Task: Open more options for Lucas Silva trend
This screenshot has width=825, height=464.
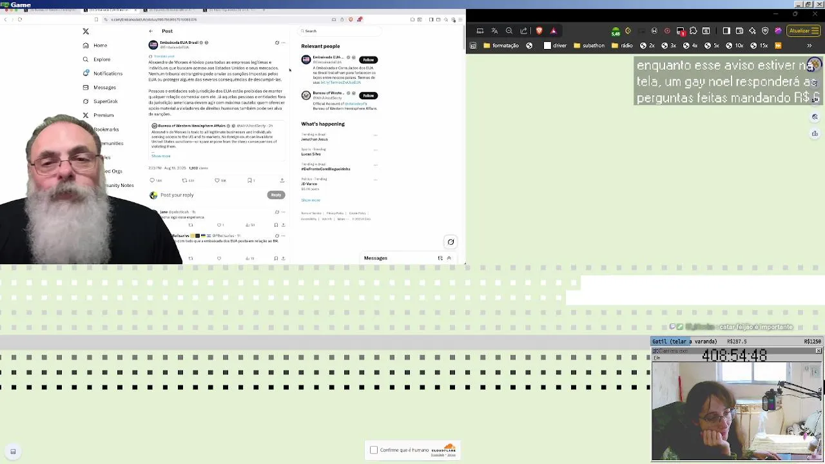Action: (375, 150)
